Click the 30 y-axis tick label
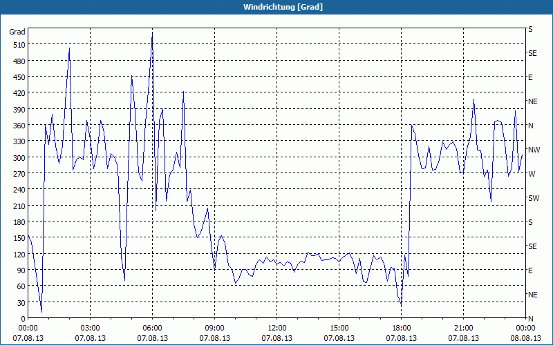The height and width of the screenshot is (345, 553). pos(21,303)
